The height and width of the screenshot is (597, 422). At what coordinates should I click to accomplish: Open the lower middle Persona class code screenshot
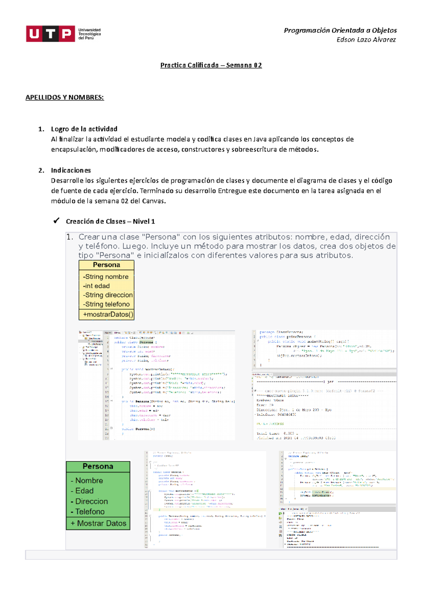206,499
